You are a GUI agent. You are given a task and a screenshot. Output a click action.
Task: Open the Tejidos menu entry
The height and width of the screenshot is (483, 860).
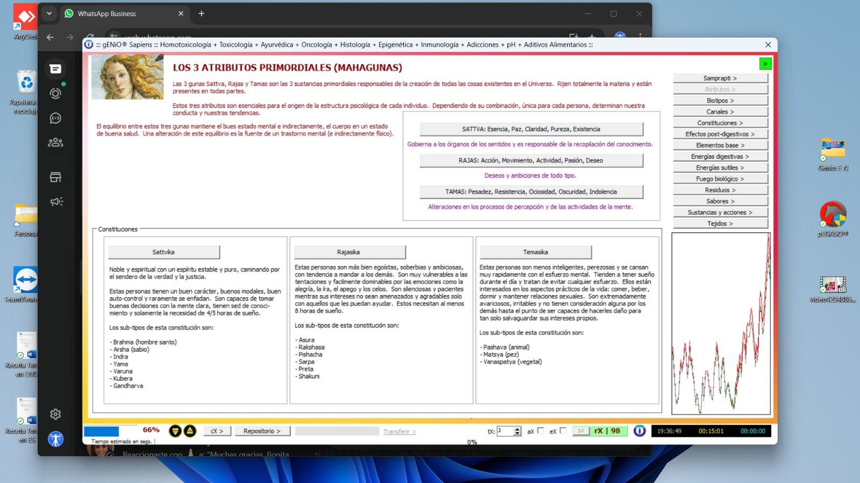pos(720,224)
